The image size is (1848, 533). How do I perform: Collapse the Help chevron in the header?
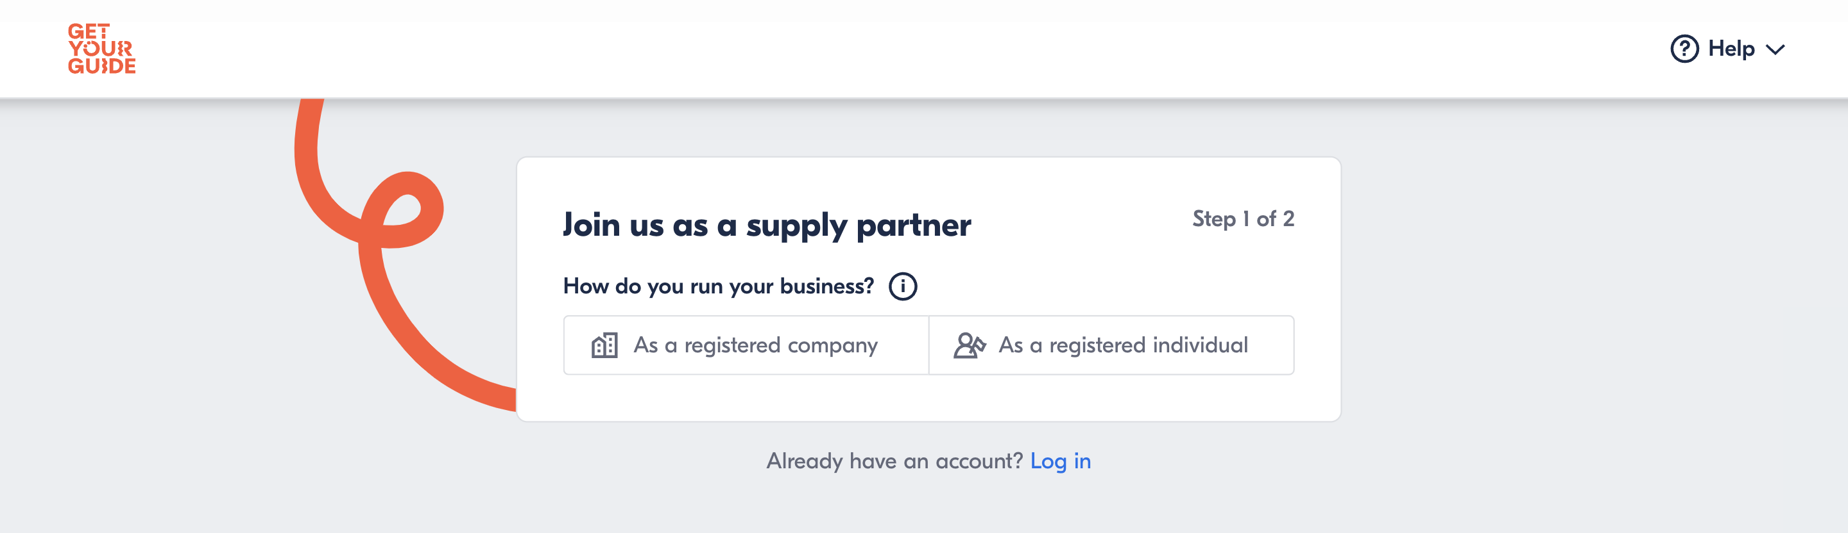pyautogui.click(x=1776, y=50)
